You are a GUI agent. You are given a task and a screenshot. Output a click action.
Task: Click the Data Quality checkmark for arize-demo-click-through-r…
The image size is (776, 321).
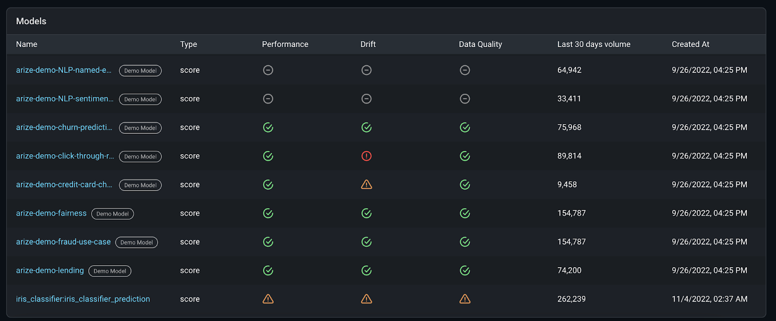465,156
